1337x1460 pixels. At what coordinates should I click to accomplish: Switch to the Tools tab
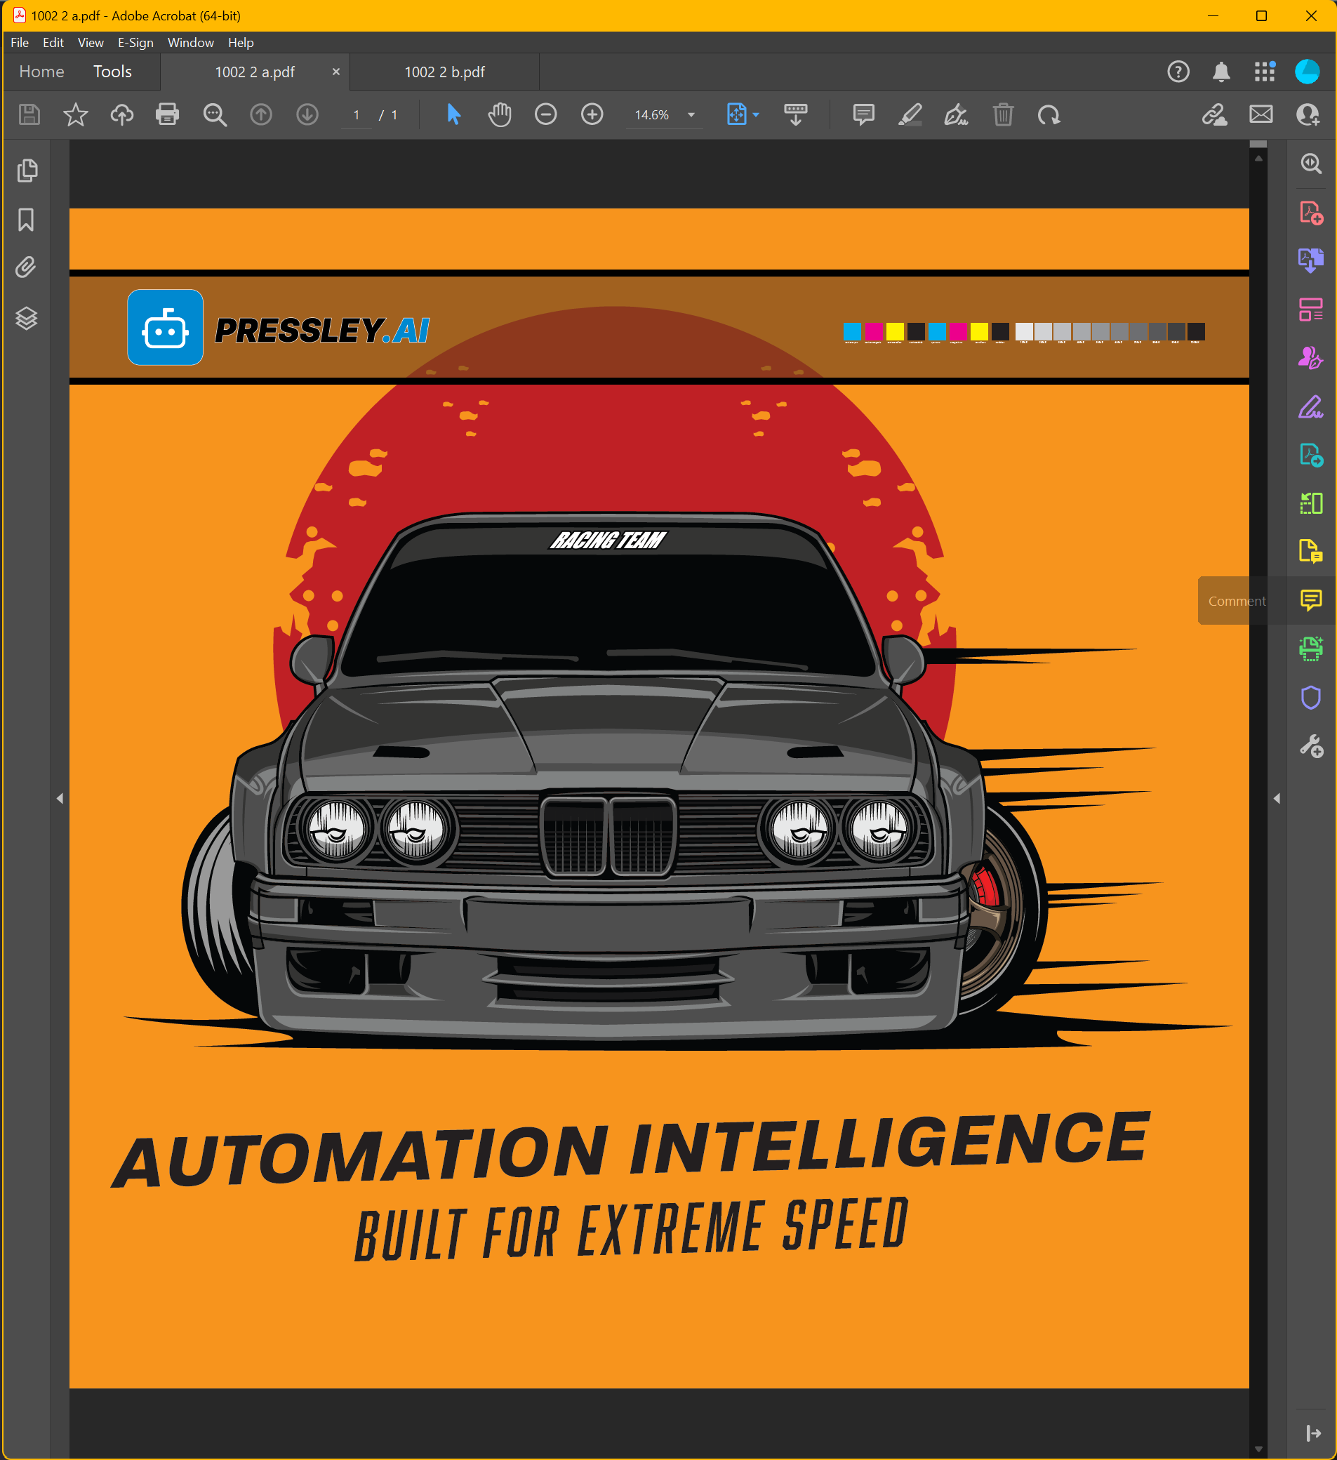[x=112, y=72]
